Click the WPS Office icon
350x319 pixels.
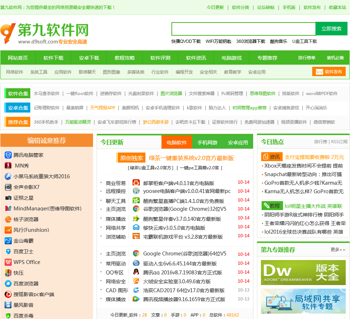[8, 262]
